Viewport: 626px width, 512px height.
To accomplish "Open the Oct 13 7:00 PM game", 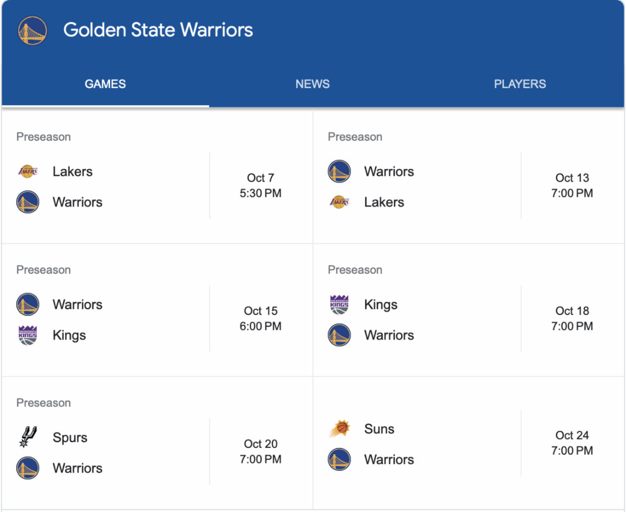I will click(572, 186).
